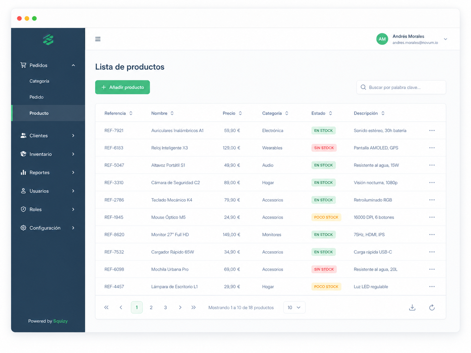This screenshot has height=353, width=471.
Task: Click user name Andrés Morales
Action: pyautogui.click(x=408, y=36)
